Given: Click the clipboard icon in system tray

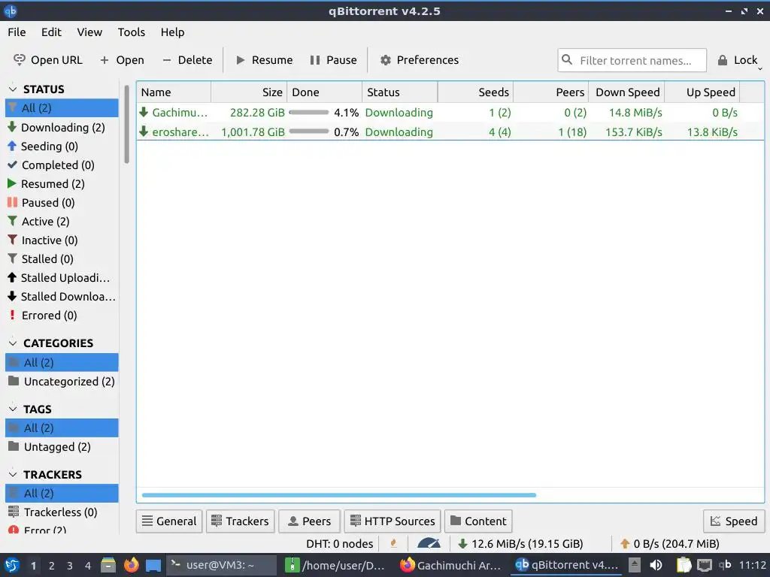Looking at the screenshot, I should (x=683, y=565).
